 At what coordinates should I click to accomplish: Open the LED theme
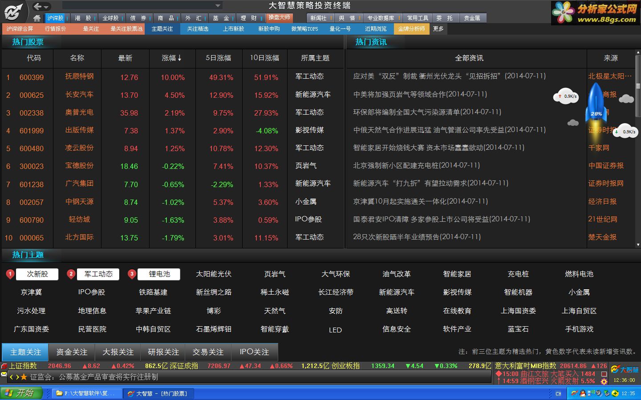click(x=335, y=330)
